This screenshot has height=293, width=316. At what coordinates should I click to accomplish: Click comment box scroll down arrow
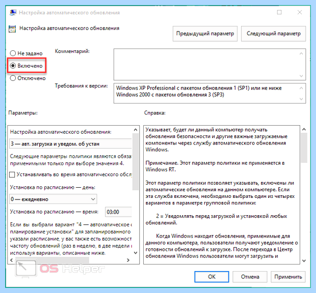(301, 76)
